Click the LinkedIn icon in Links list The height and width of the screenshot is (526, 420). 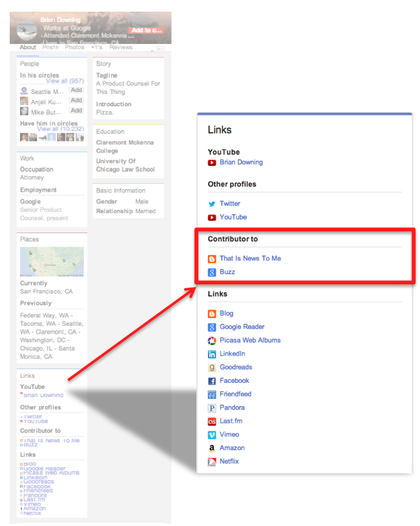pyautogui.click(x=212, y=354)
